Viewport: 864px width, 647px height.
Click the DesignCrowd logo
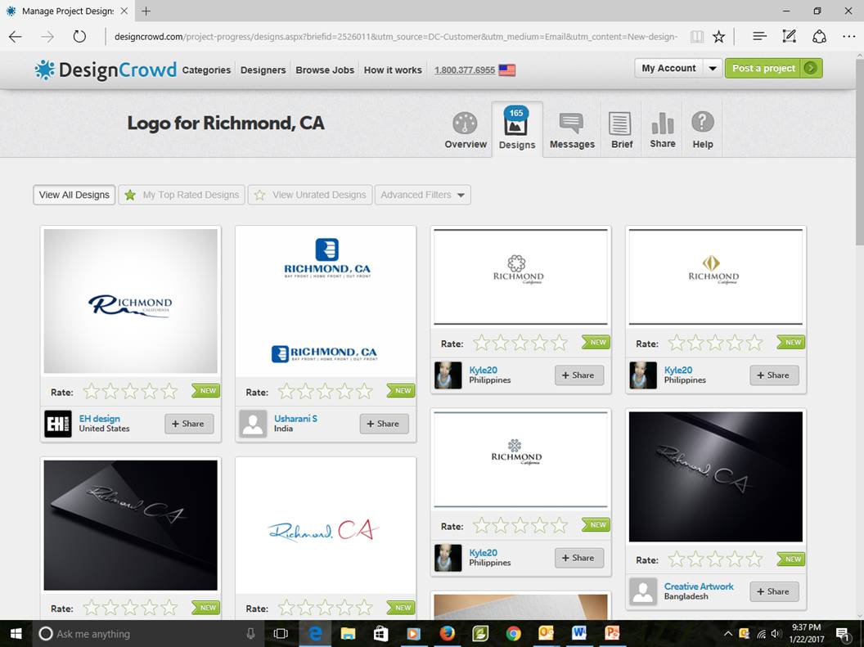(x=106, y=70)
